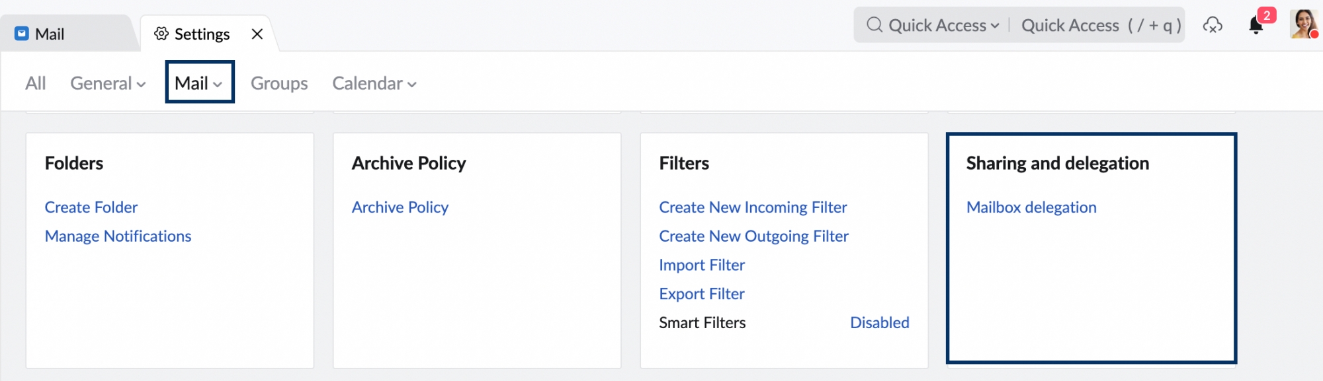The height and width of the screenshot is (381, 1323).
Task: Open the cloud sync status icon
Action: pyautogui.click(x=1212, y=25)
